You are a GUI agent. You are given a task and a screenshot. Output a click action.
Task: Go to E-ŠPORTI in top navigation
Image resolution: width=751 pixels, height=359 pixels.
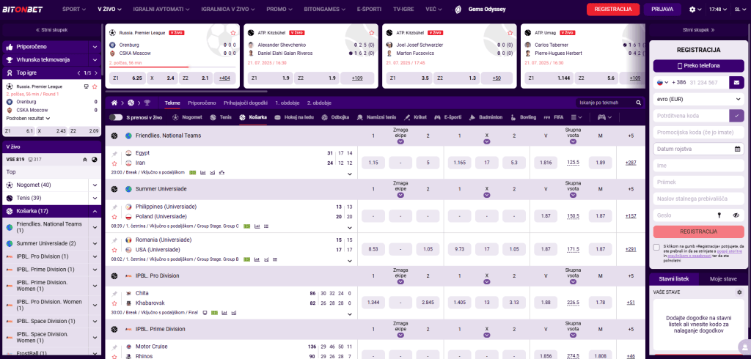(x=370, y=9)
